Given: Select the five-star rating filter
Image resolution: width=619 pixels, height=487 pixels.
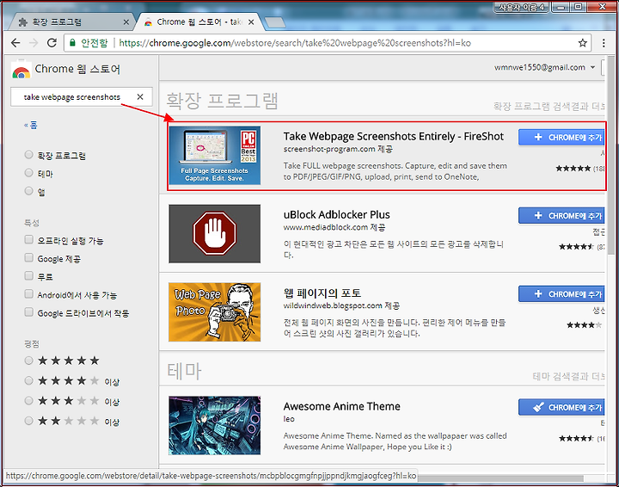Looking at the screenshot, I should pyautogui.click(x=28, y=361).
